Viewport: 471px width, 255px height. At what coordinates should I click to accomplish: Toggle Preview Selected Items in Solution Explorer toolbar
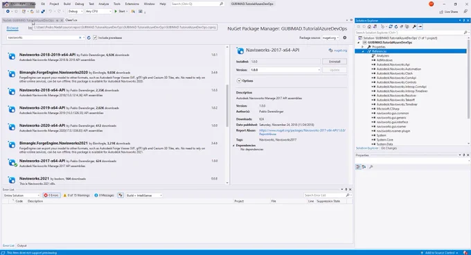(420, 27)
